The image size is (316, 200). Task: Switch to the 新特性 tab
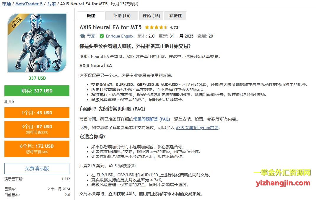[x=175, y=16]
